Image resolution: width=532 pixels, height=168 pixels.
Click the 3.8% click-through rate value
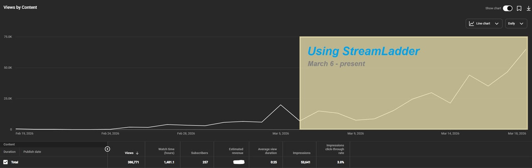point(341,162)
